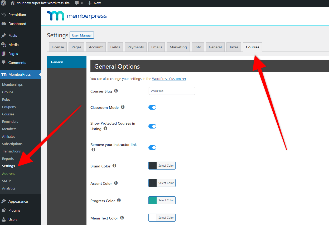
Task: Click info icon beside Accent Color
Action: 116,183
